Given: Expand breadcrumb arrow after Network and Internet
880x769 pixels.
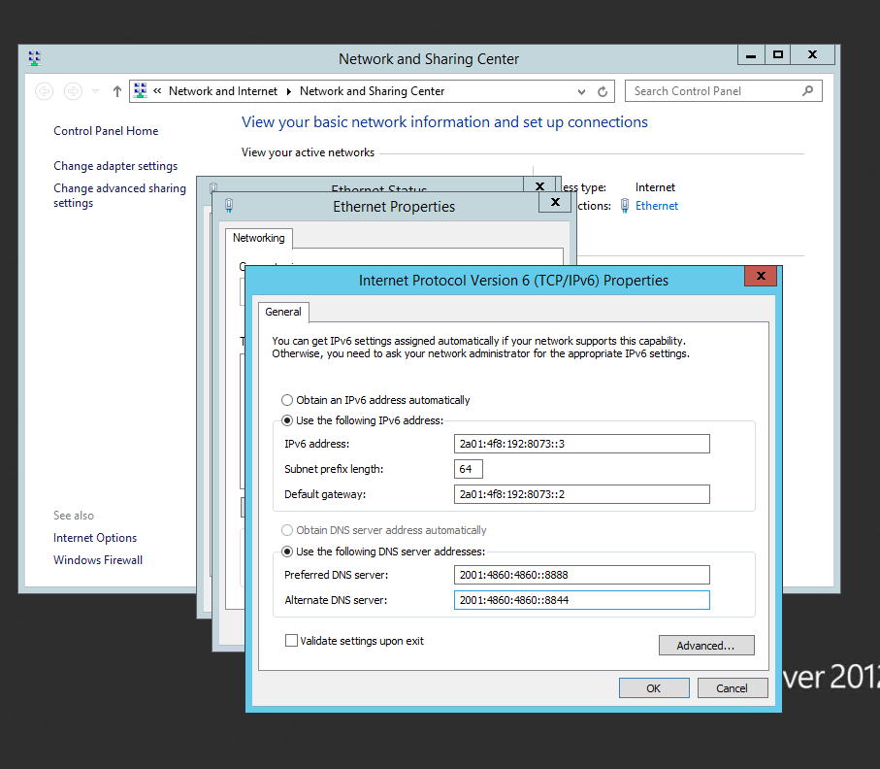Looking at the screenshot, I should click(x=288, y=91).
